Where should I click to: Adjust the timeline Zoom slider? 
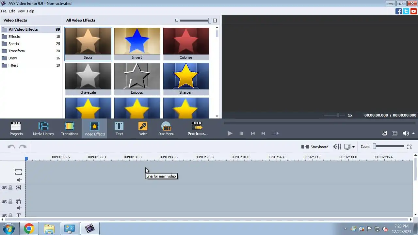[x=389, y=146]
